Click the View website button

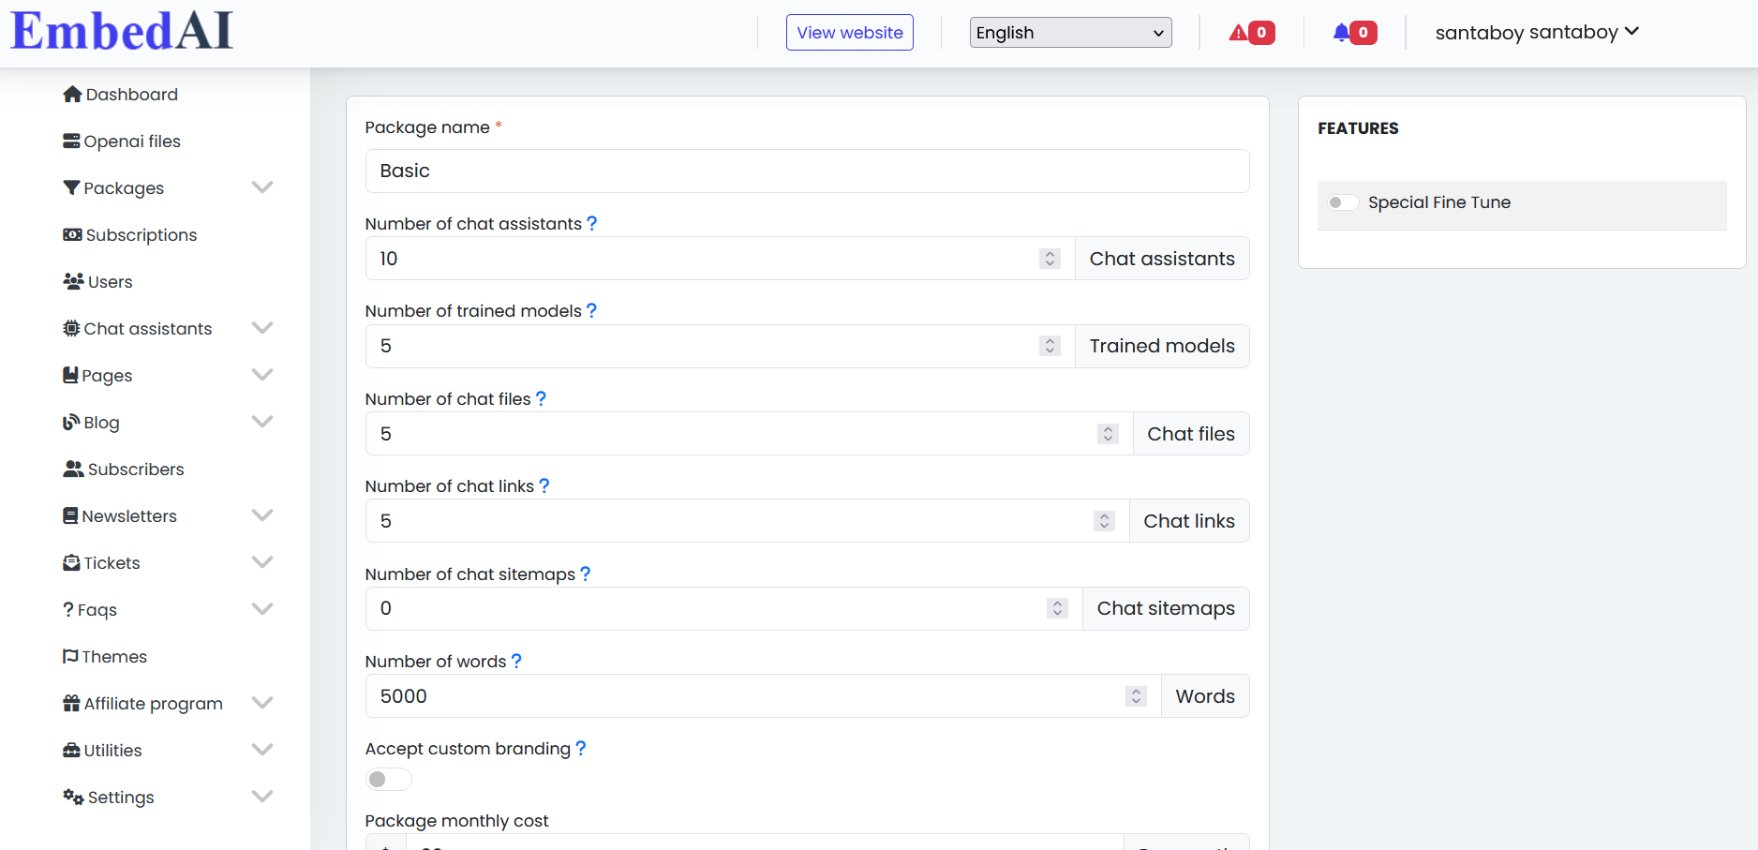[849, 33]
